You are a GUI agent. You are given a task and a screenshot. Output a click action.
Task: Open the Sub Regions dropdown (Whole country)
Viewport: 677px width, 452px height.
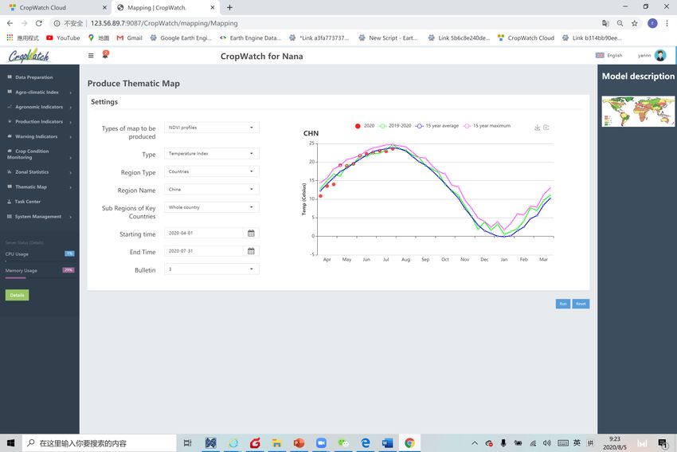[212, 207]
